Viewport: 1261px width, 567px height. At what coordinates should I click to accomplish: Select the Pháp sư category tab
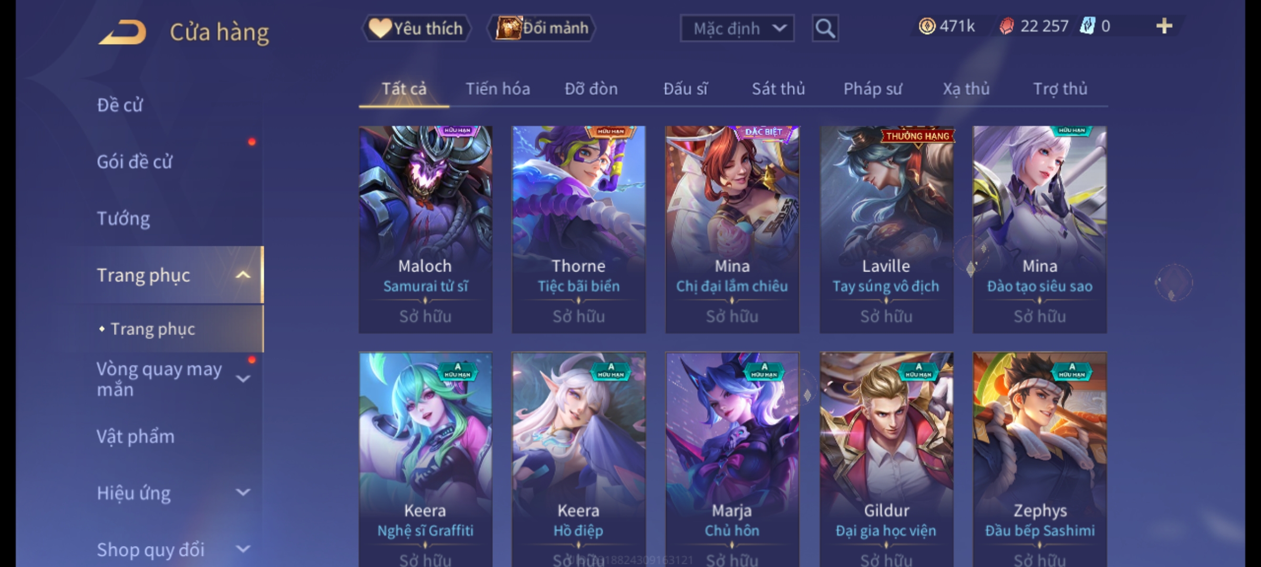pos(873,89)
